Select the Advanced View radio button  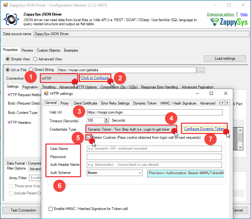click(35, 59)
